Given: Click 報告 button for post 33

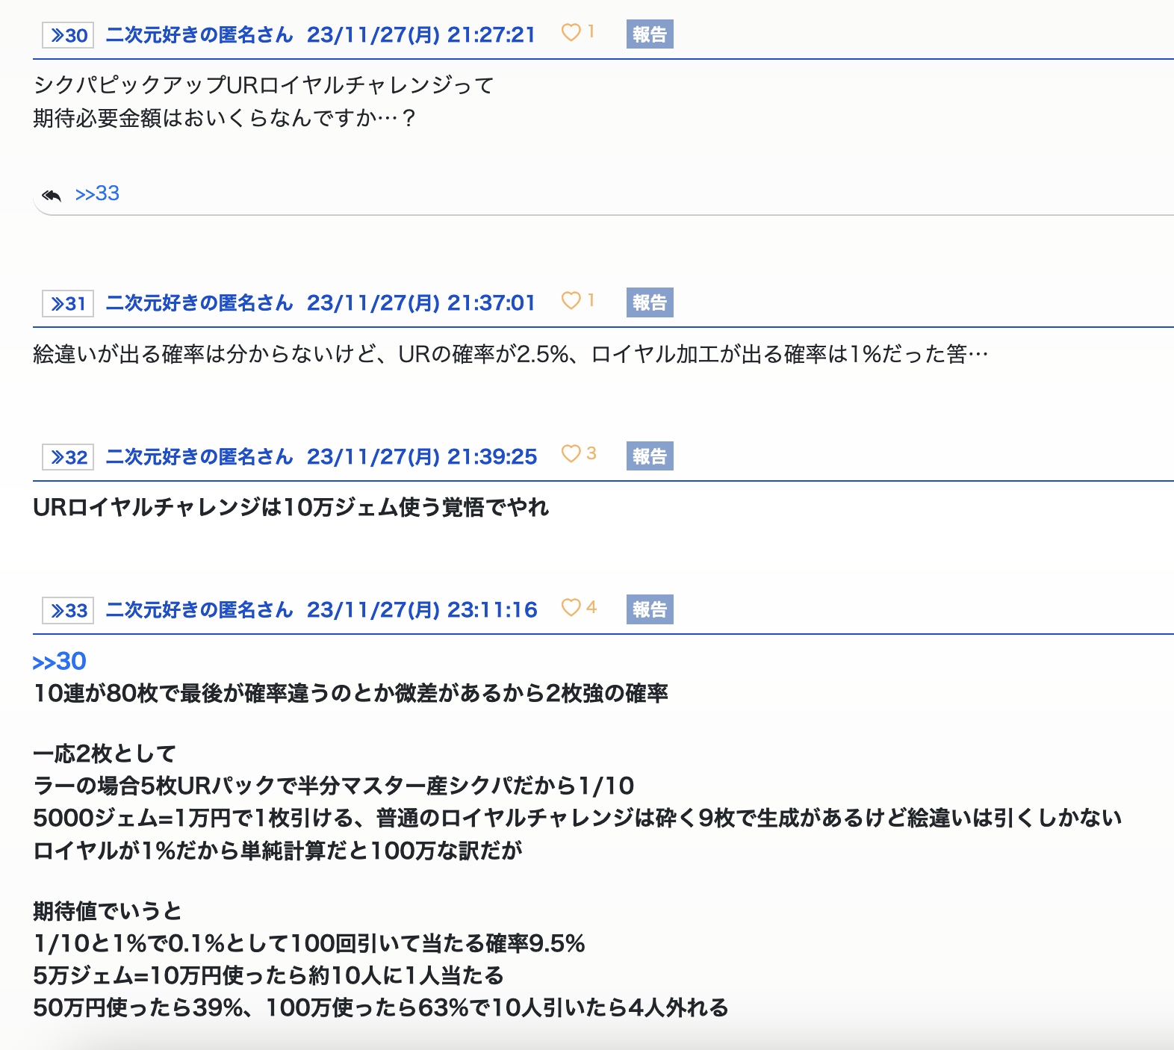Looking at the screenshot, I should pos(649,609).
